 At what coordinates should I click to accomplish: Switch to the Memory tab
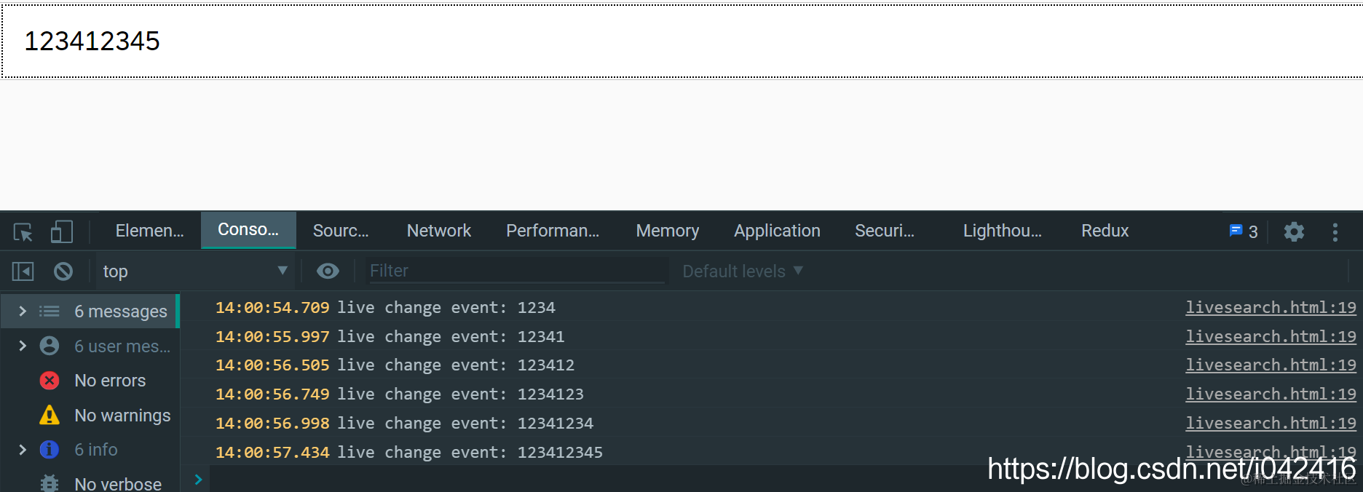tap(668, 231)
